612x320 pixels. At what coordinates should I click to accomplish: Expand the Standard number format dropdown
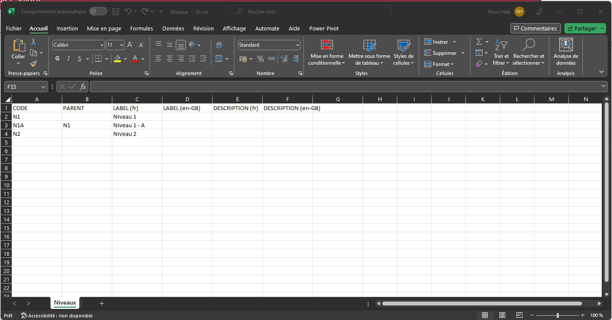click(297, 45)
